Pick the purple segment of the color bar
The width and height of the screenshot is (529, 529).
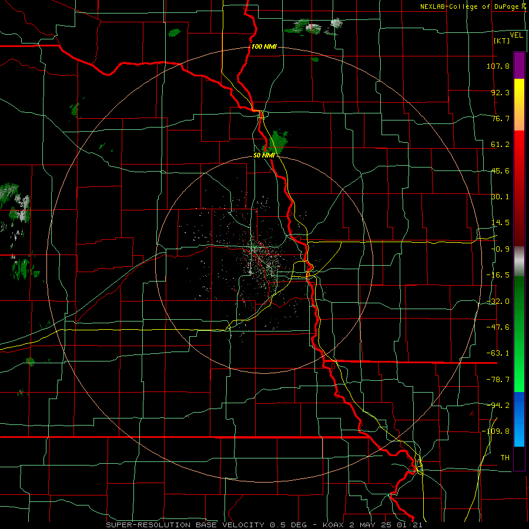pos(519,65)
